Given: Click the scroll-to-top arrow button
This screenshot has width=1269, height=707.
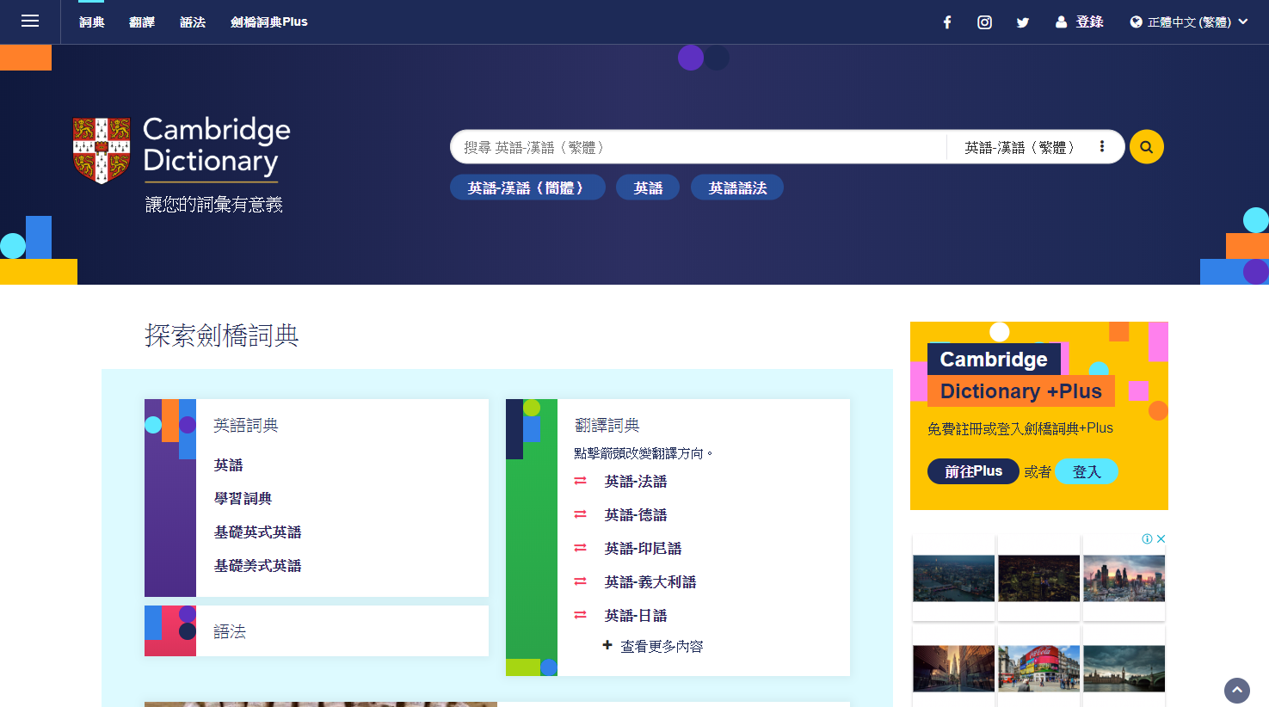Looking at the screenshot, I should (x=1237, y=691).
